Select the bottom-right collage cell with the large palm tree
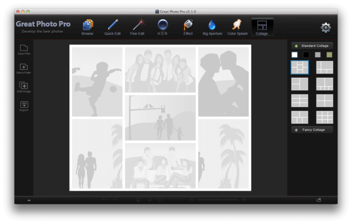Image resolution: width=352 pixels, height=224 pixels. [x=223, y=154]
